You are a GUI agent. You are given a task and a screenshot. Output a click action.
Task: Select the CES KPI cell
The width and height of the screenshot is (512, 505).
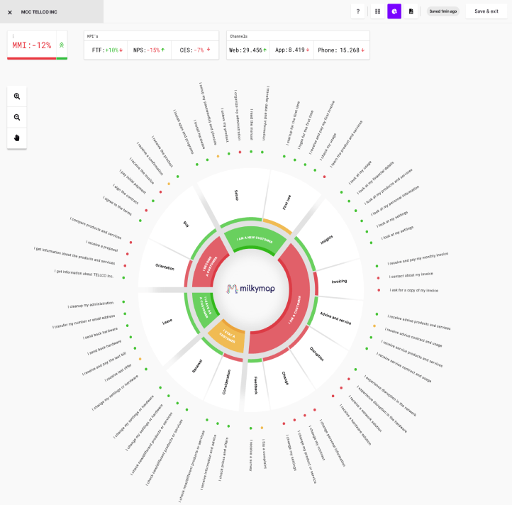pyautogui.click(x=194, y=50)
